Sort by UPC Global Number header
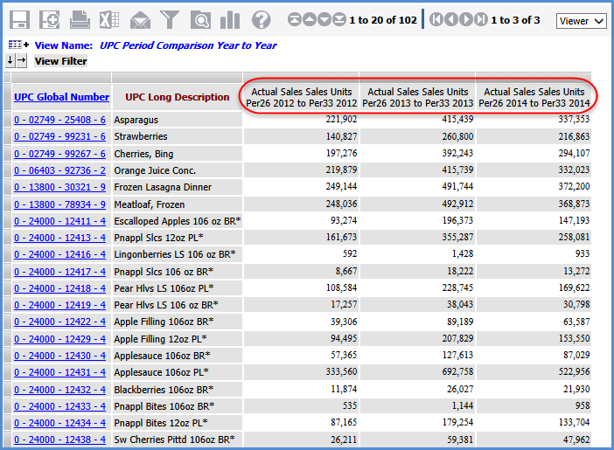Viewport: 614px width, 450px height. click(x=61, y=97)
